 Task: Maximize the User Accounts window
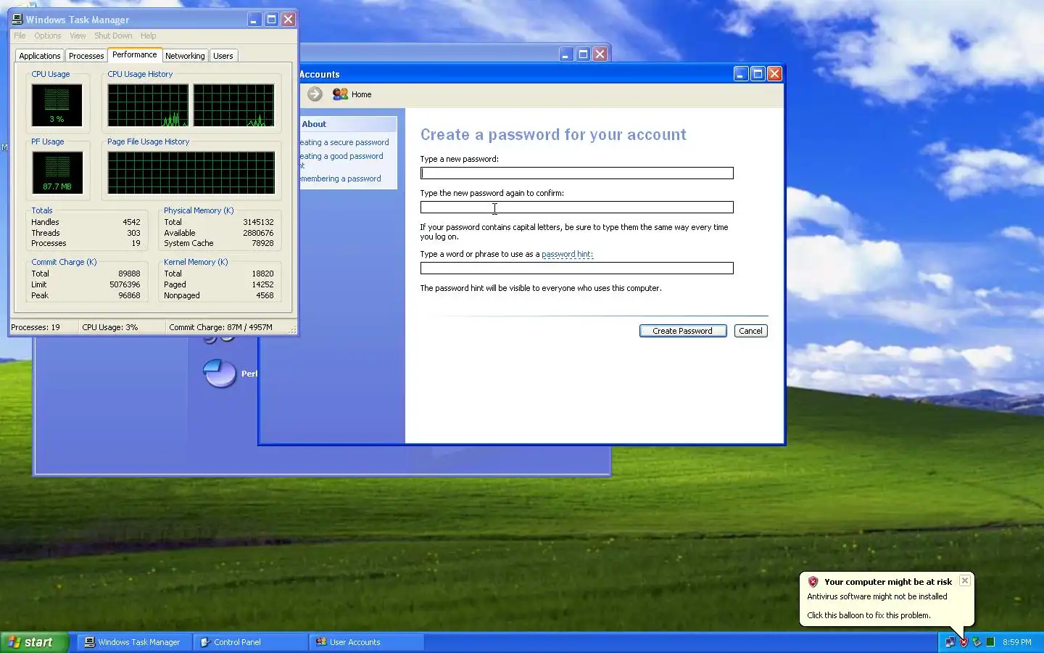[758, 74]
